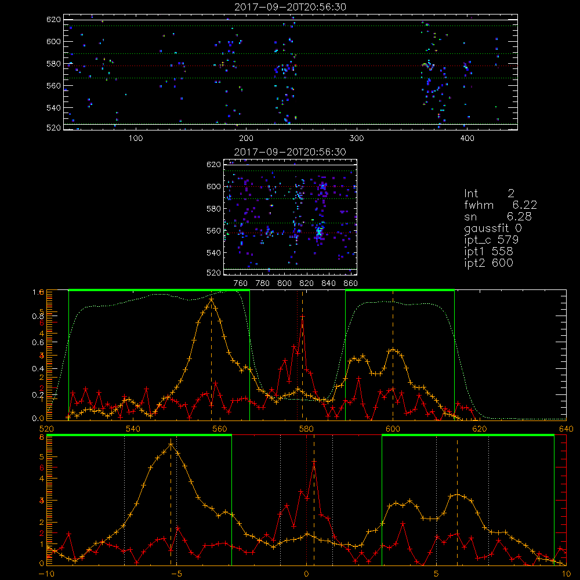
Task: Click x-axis label 5 of bottom profile plot
Action: (x=437, y=574)
